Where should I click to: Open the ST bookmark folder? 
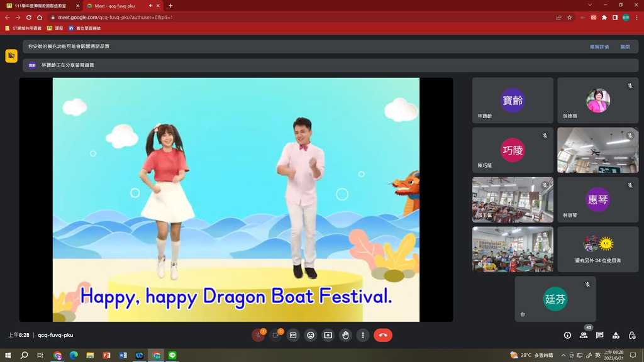point(23,28)
